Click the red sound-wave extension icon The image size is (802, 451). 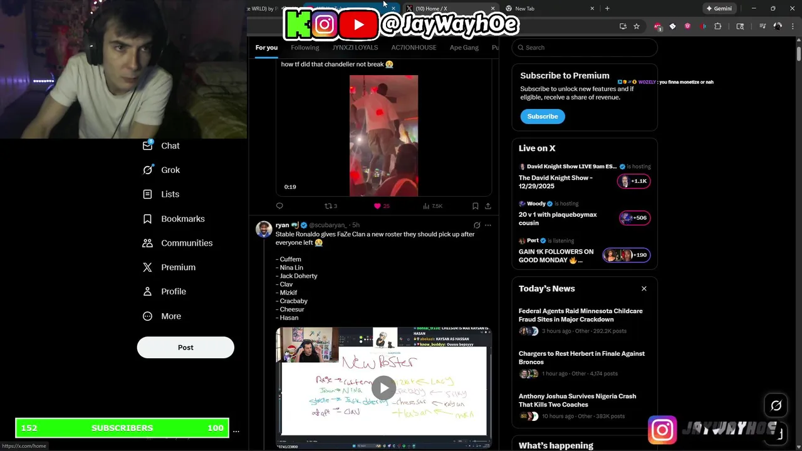click(x=702, y=26)
